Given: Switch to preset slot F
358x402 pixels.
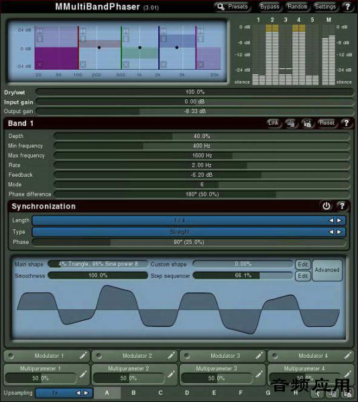Looking at the screenshot, I should click(x=241, y=393).
